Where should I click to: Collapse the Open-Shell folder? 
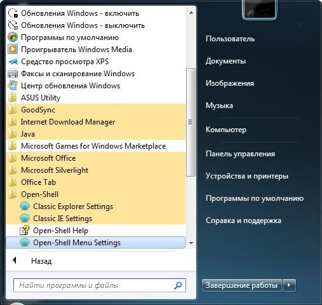pos(96,194)
